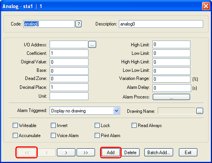Open the Drawing Name browse ellipsis button
This screenshot has height=163, width=212.
coord(200,111)
